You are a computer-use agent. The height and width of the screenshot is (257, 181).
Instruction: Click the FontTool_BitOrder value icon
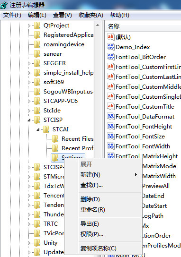click(111, 57)
